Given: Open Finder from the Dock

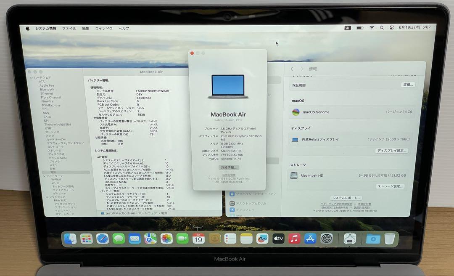Looking at the screenshot, I should click(70, 239).
